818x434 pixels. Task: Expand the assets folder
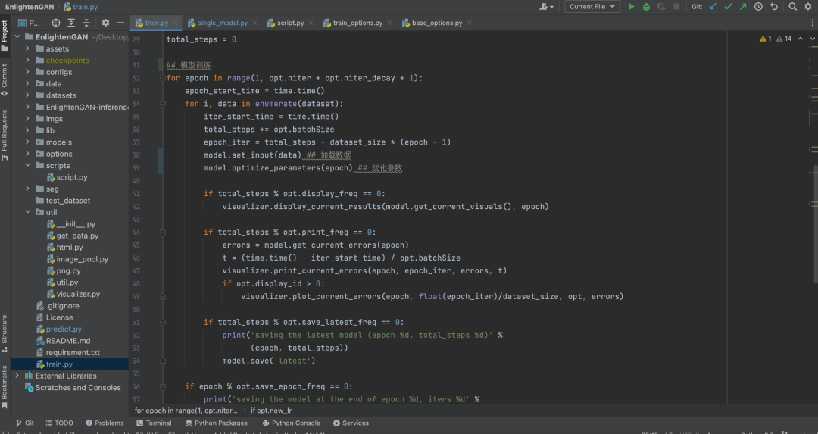pyautogui.click(x=28, y=48)
